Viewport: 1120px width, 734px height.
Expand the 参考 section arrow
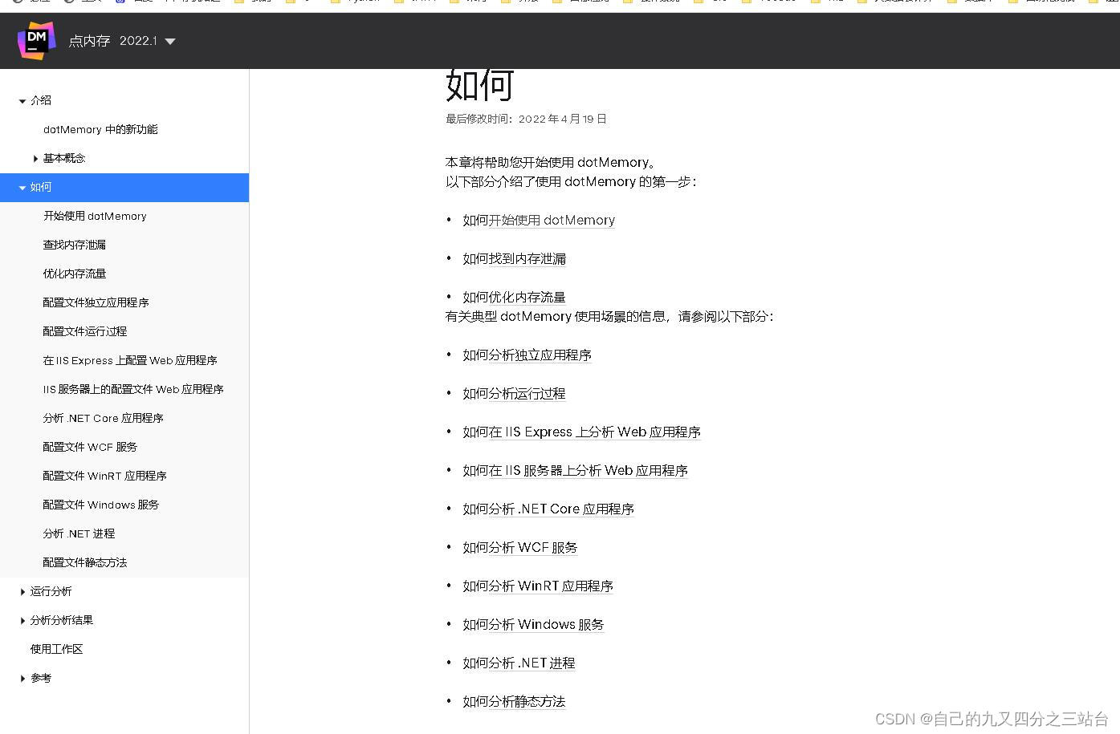click(x=22, y=679)
